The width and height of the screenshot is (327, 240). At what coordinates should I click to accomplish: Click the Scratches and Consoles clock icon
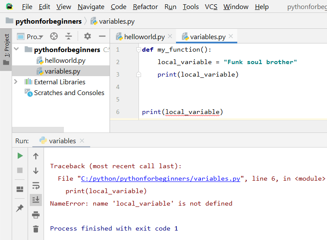pyautogui.click(x=28, y=92)
